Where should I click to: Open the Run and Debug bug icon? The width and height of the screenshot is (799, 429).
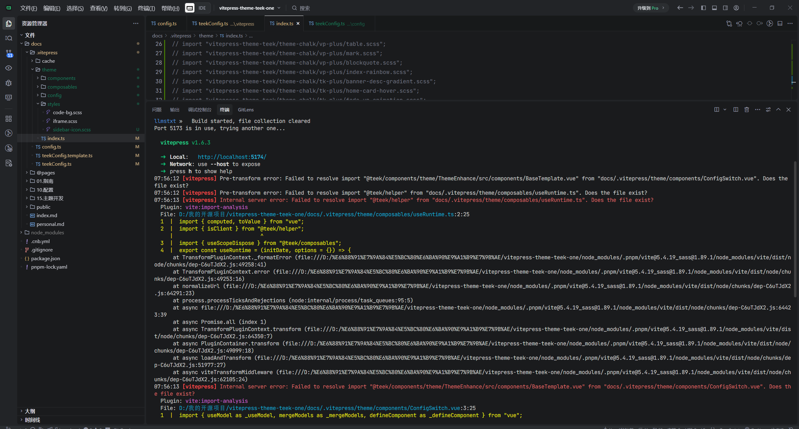point(9,83)
